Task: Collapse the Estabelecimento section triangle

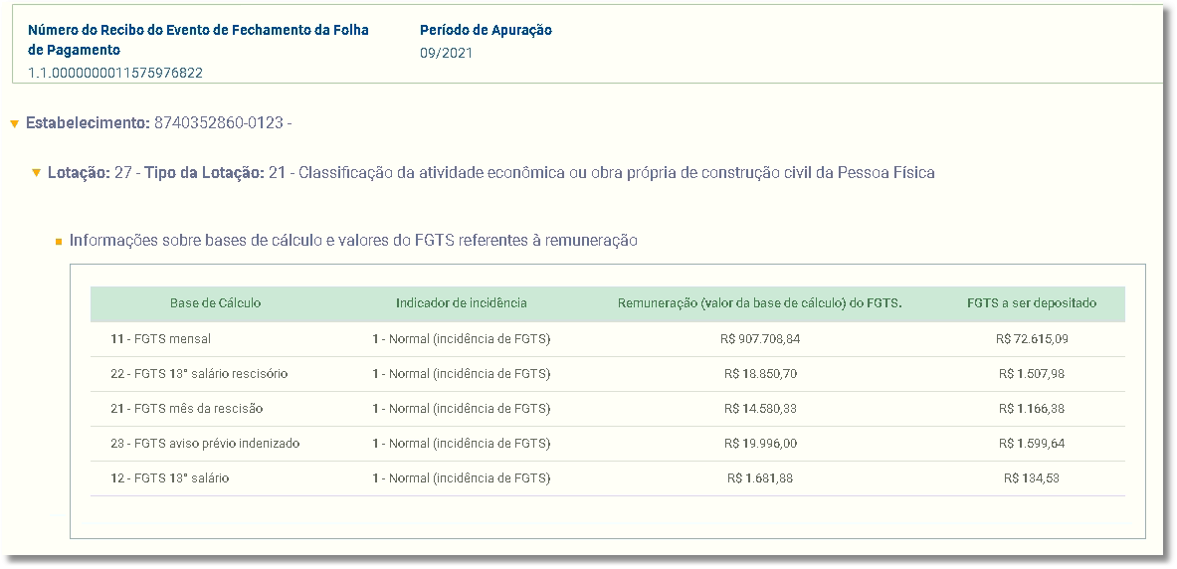Action: (x=14, y=124)
